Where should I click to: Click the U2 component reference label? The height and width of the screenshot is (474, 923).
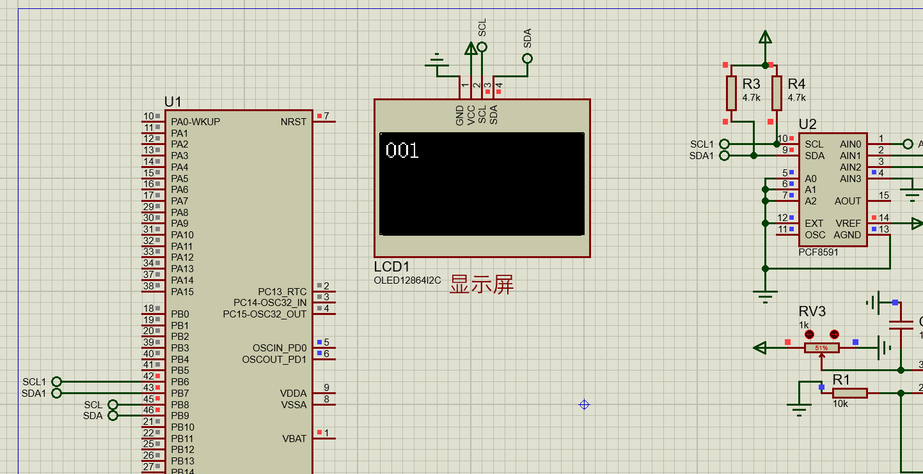pos(808,125)
